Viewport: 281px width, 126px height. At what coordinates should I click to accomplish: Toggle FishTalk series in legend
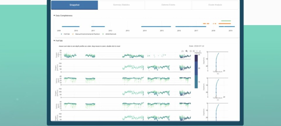click(x=65, y=34)
